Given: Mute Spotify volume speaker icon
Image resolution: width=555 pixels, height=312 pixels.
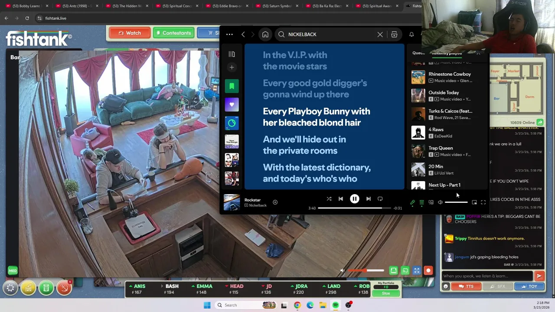Looking at the screenshot, I should 440,202.
